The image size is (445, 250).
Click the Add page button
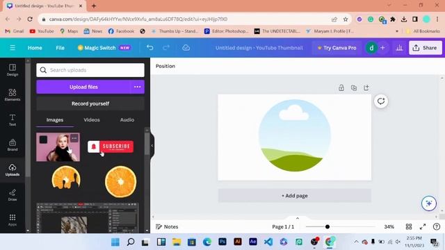pyautogui.click(x=295, y=196)
